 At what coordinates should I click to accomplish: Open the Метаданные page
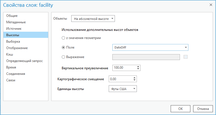pyautogui.click(x=16, y=22)
